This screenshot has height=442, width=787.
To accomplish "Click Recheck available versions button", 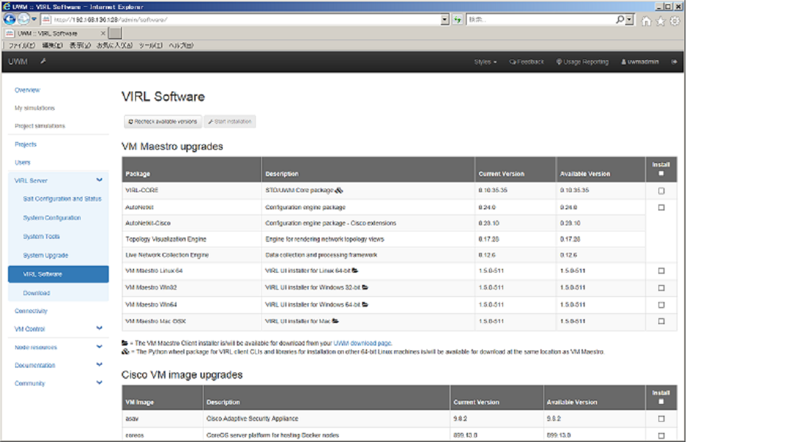I will coord(163,122).
